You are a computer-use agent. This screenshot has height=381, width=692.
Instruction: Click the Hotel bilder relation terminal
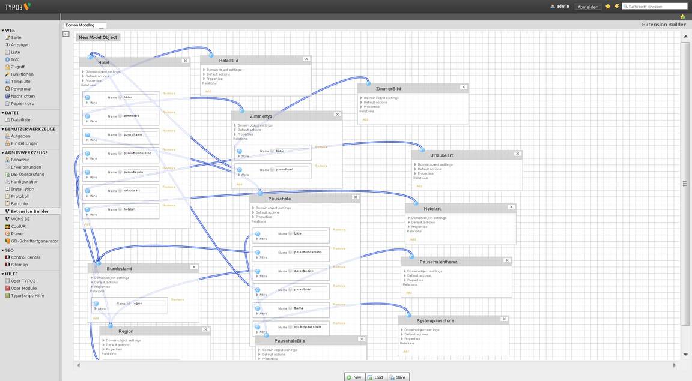click(x=87, y=97)
